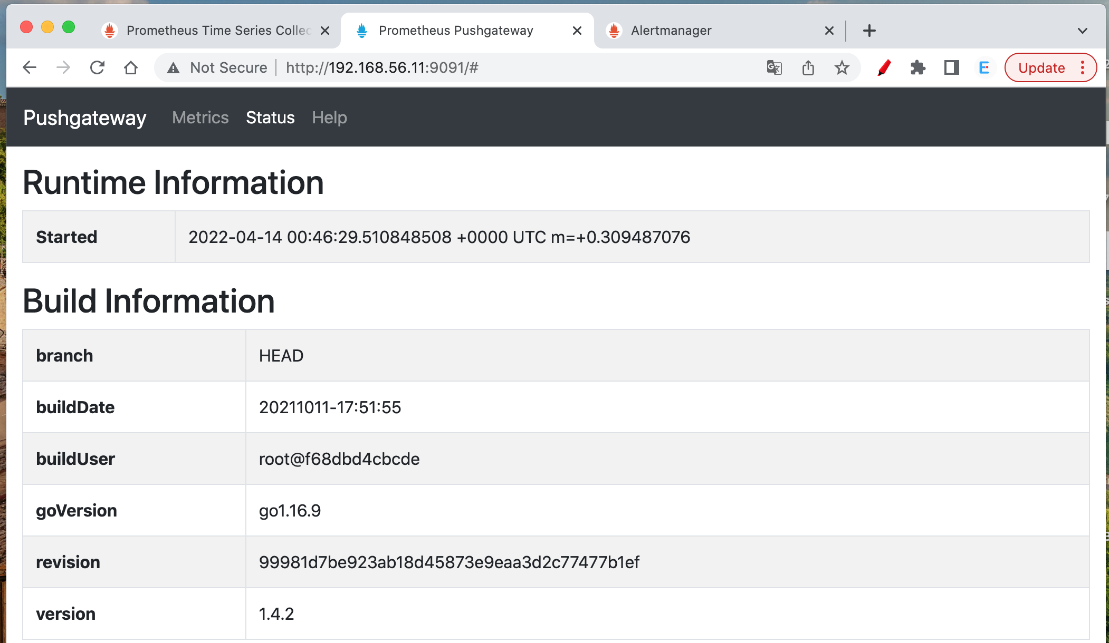Image resolution: width=1109 pixels, height=643 pixels.
Task: Click the red pen extension icon
Action: (884, 67)
